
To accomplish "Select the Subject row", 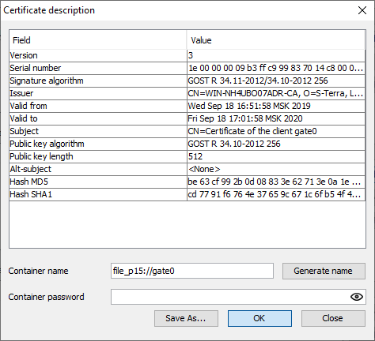I will pyautogui.click(x=187, y=131).
